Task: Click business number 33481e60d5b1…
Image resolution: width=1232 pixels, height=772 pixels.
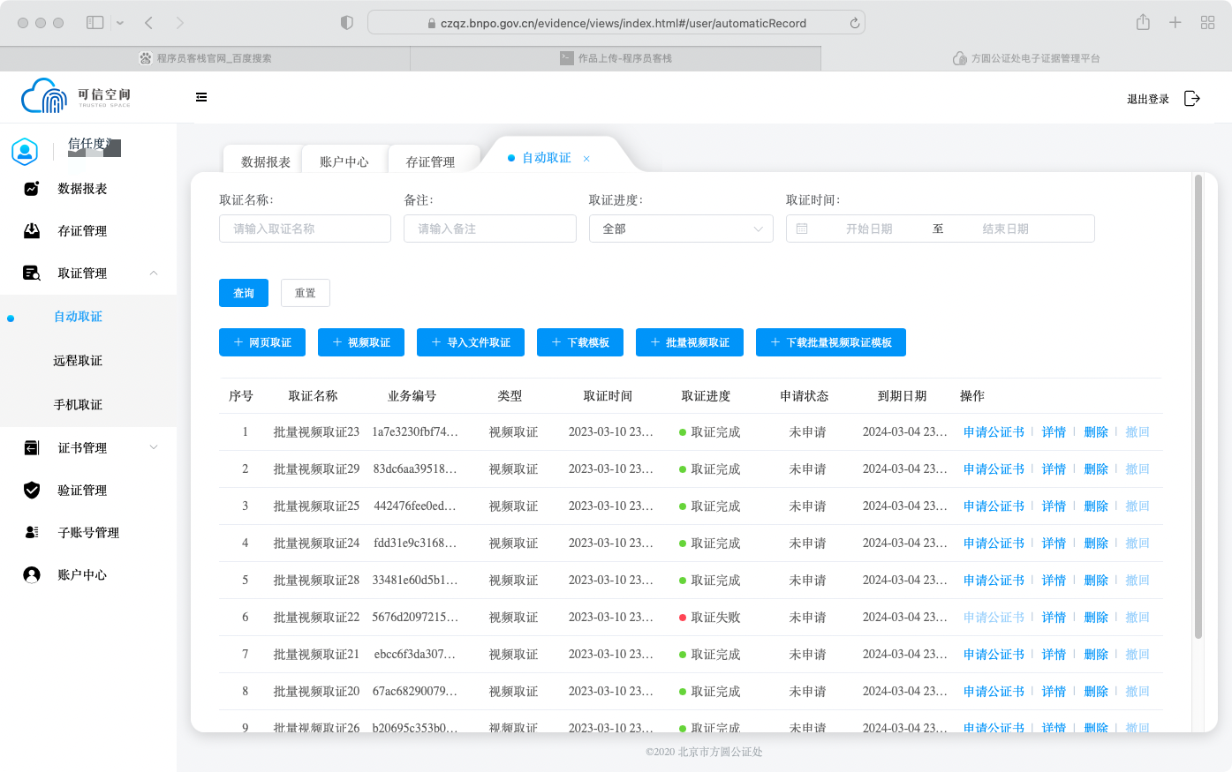Action: pos(415,581)
